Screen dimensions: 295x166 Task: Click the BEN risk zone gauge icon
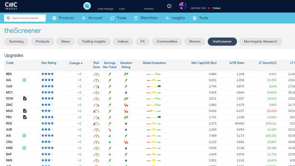coord(96,74)
